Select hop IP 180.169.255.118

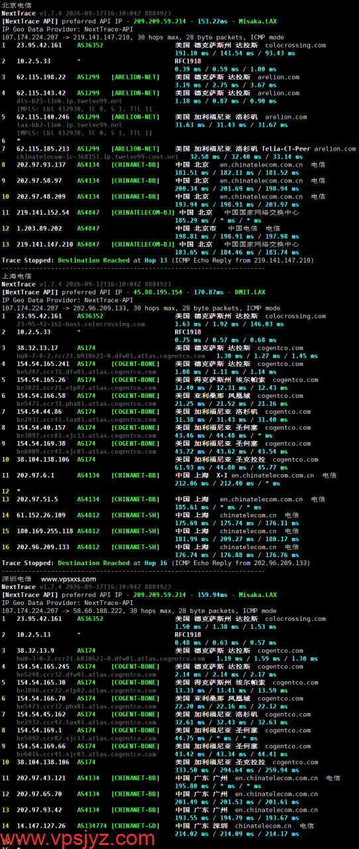point(45,531)
